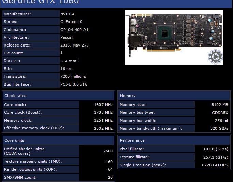The image size is (233, 182).
Task: Select the Memory bandwidth (maximum) label
Action: [x=151, y=128]
